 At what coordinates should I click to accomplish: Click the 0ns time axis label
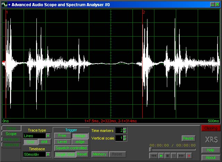[6, 121]
